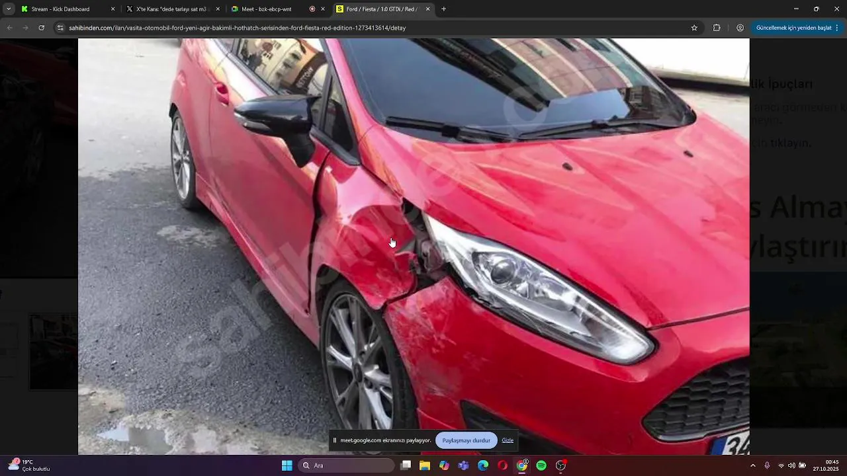Open the Chrome profile icon
The height and width of the screenshot is (476, 847).
coord(740,28)
